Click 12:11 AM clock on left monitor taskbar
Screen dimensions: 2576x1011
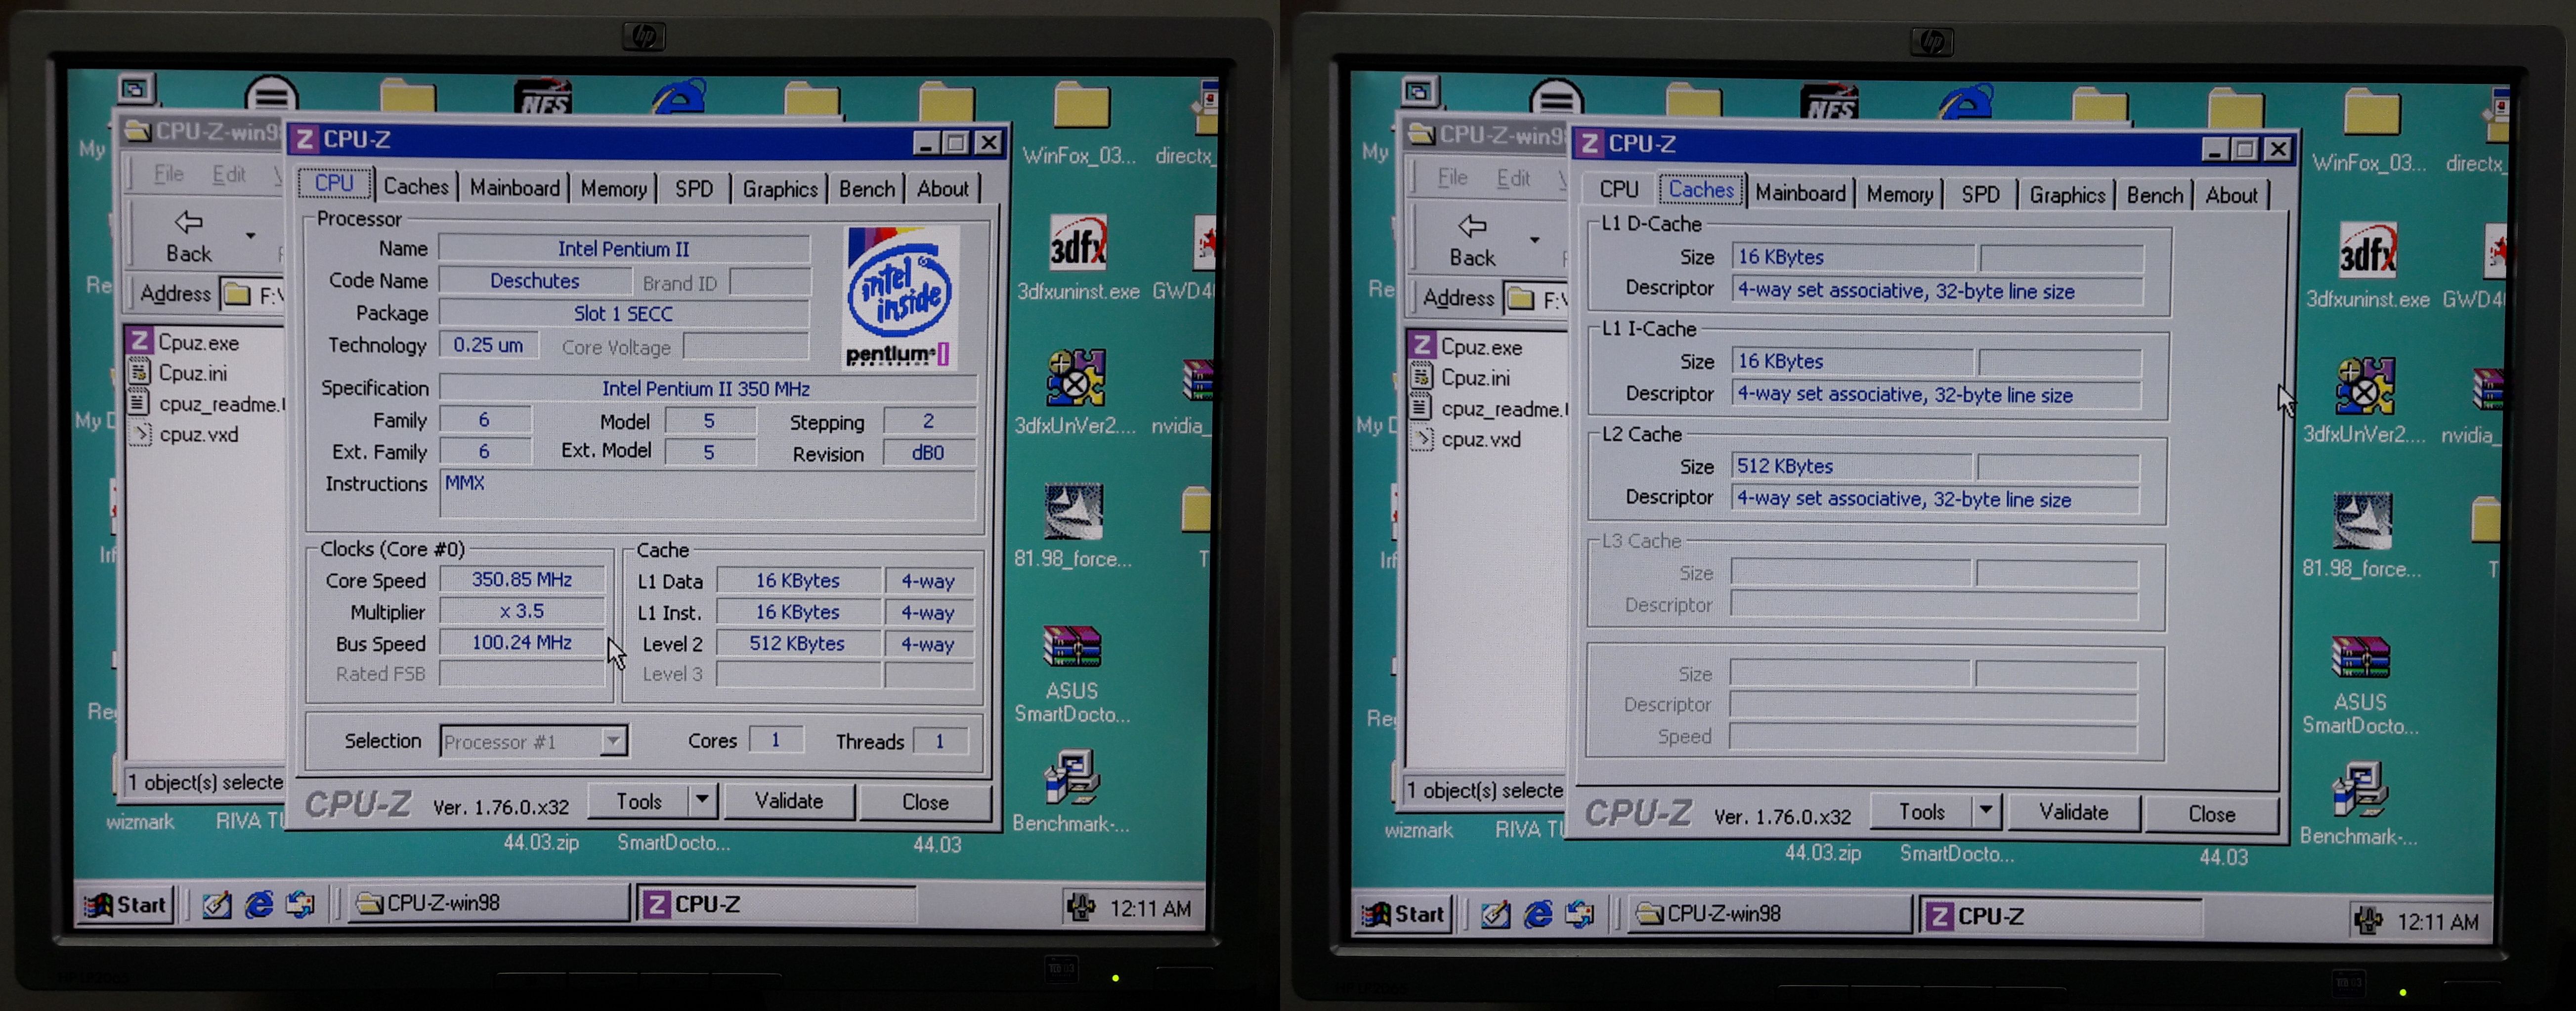(1150, 908)
